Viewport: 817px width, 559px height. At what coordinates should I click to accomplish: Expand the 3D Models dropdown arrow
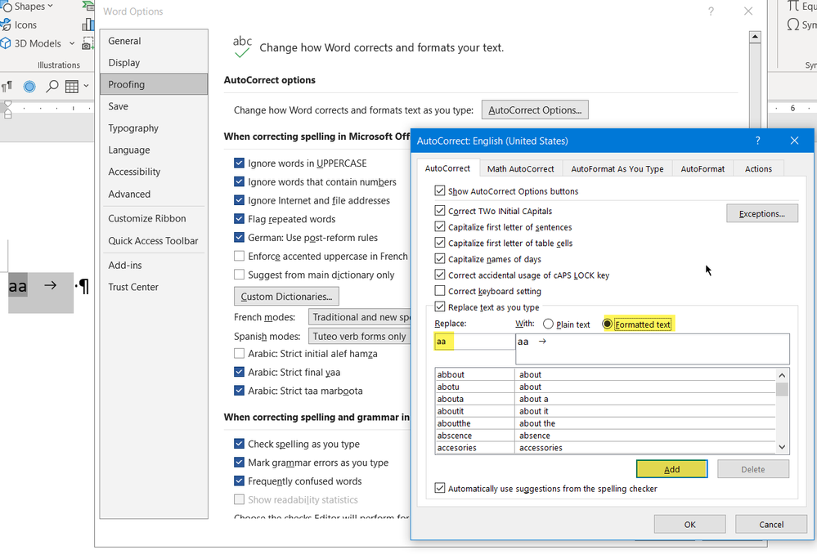tap(72, 43)
